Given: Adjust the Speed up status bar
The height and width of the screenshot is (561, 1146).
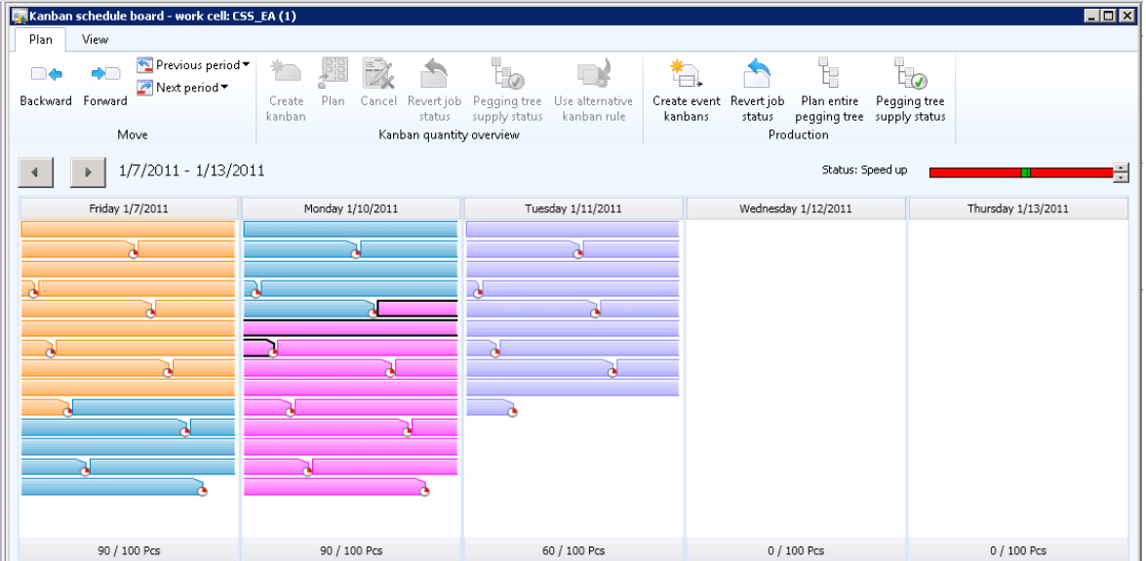Looking at the screenshot, I should pyautogui.click(x=1019, y=172).
